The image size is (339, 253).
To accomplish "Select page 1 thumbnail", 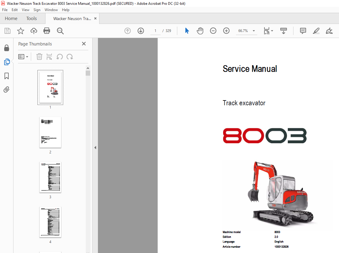I will pos(50,87).
